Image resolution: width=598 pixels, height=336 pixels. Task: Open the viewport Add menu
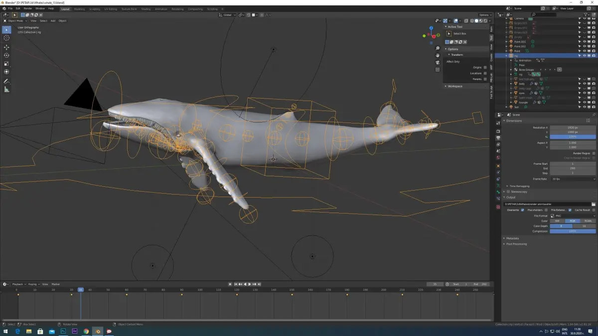[53, 21]
